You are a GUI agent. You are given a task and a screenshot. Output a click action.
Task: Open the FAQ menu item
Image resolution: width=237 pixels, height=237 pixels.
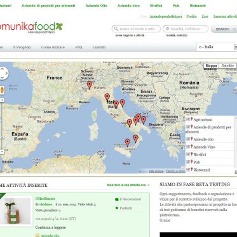[79, 47]
